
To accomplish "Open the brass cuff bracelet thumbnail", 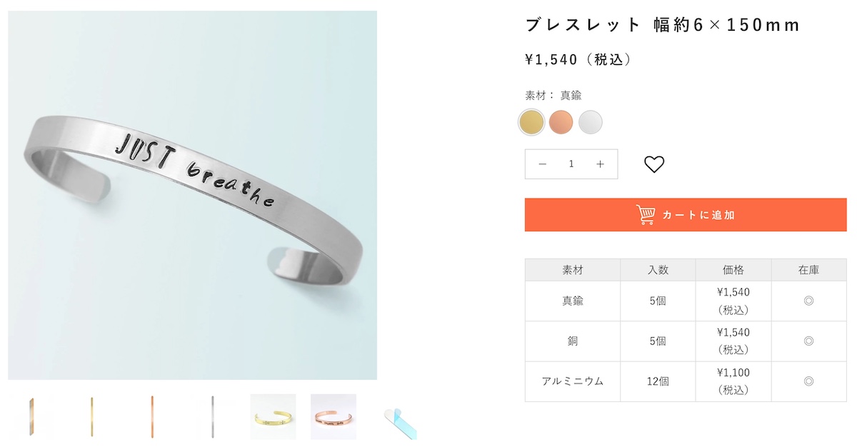I will click(x=273, y=417).
